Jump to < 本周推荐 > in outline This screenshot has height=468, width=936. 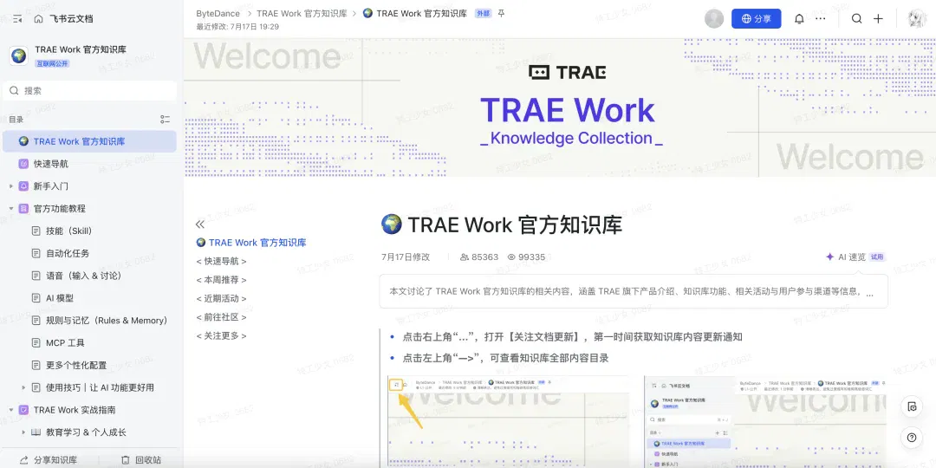222,280
